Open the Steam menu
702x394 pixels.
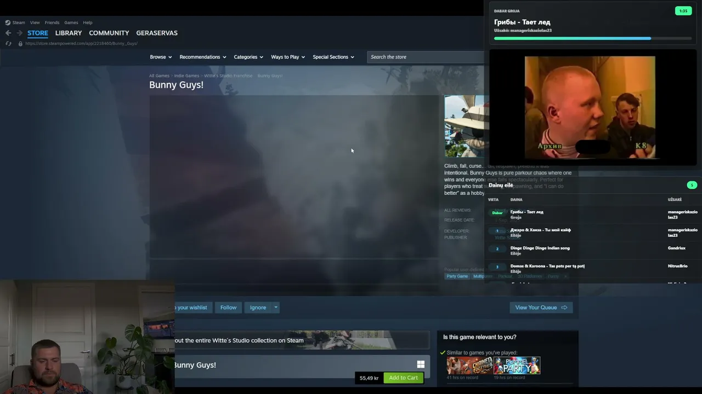pyautogui.click(x=19, y=22)
